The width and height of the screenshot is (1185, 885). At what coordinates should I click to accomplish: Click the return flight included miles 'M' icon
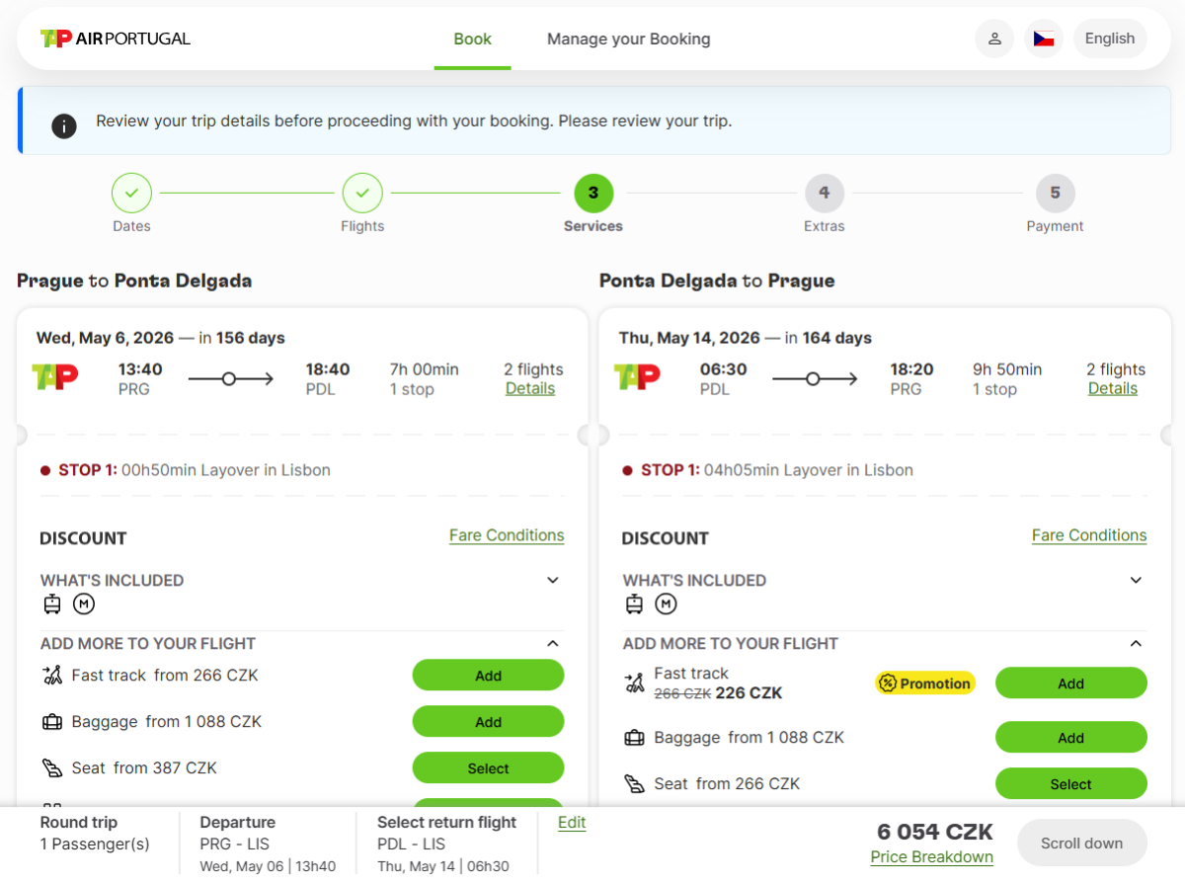click(x=667, y=604)
